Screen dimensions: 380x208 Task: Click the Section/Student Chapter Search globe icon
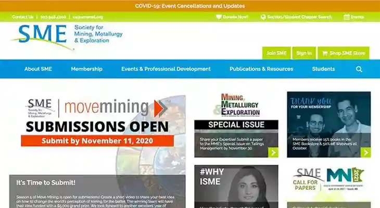click(x=263, y=17)
